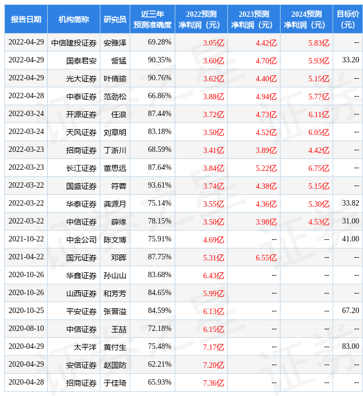
Task: Click accuracy value 90.76%
Action: 160,78
